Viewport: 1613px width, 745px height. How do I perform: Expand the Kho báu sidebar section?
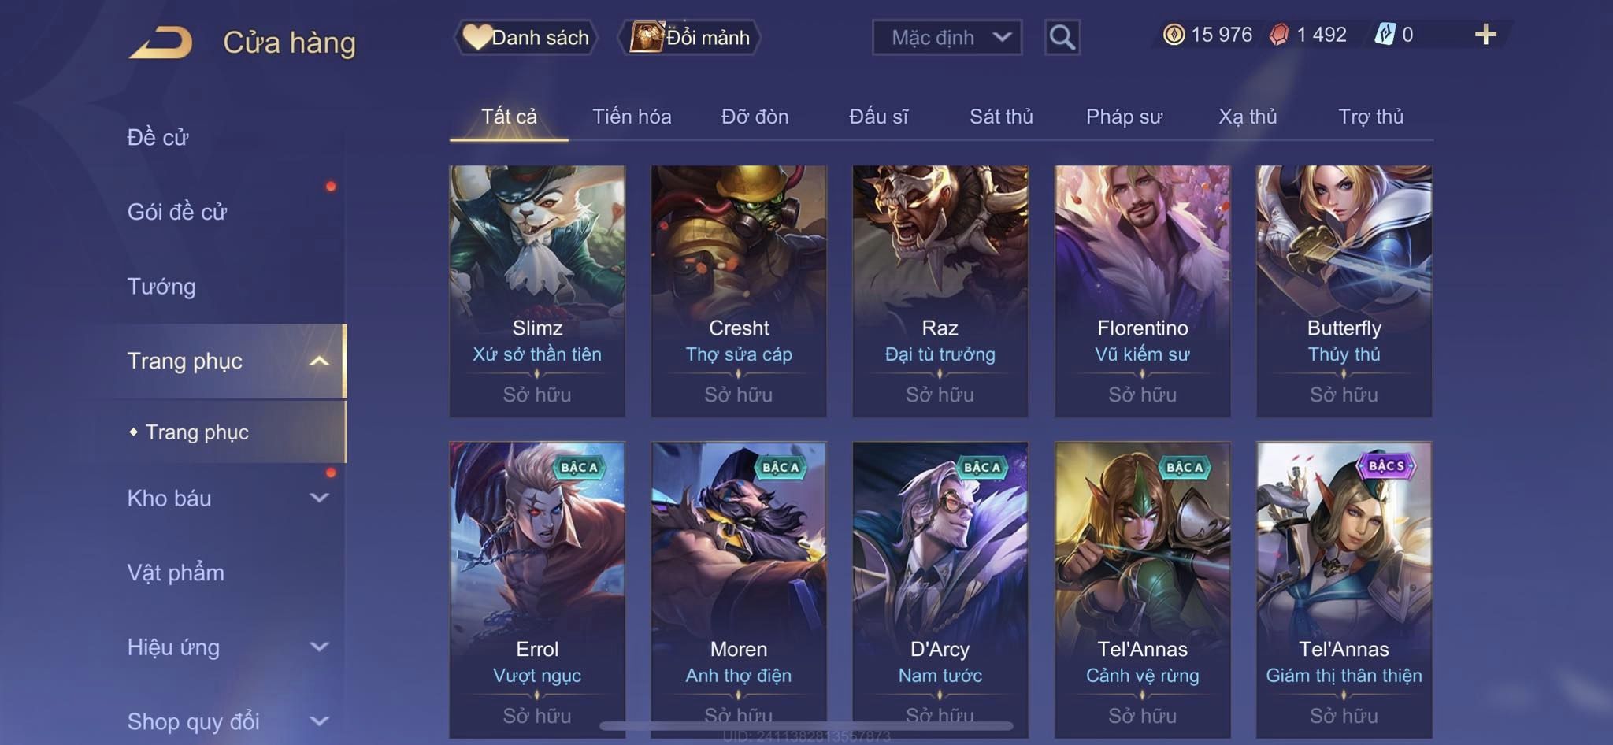point(318,498)
